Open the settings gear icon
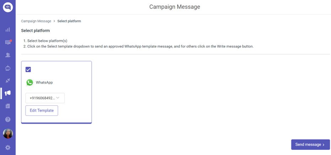The height and width of the screenshot is (155, 331). pos(8,148)
